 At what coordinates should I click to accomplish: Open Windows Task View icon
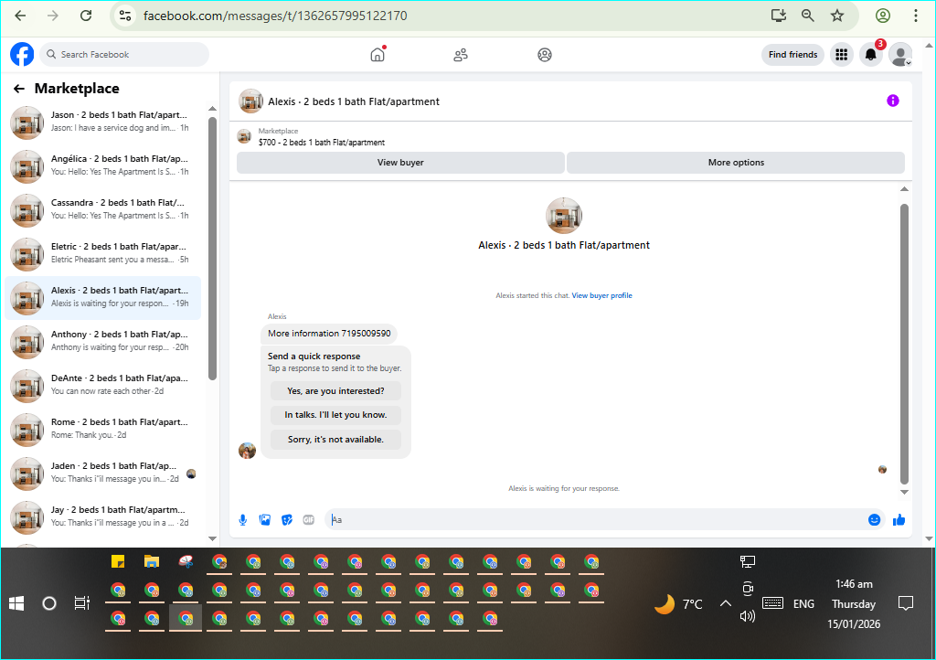[81, 603]
